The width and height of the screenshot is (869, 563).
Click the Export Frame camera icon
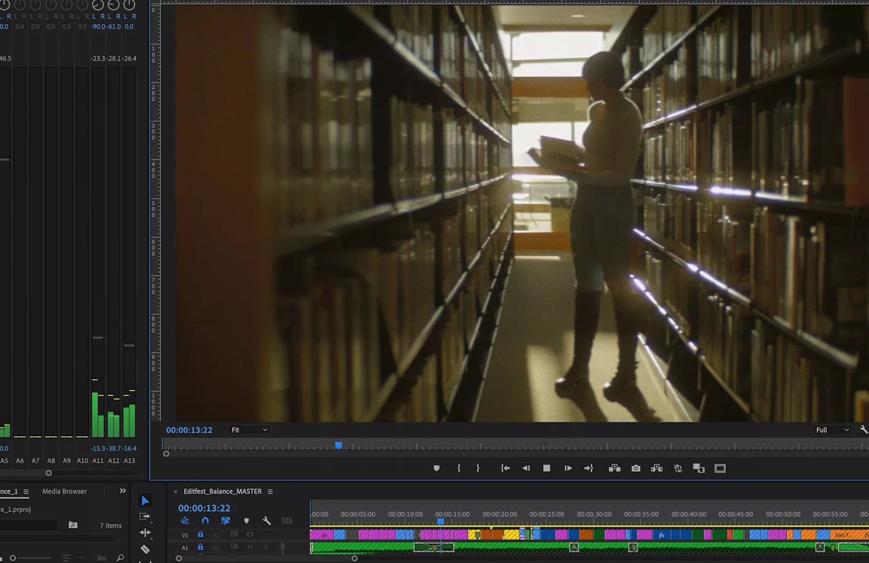tap(636, 468)
